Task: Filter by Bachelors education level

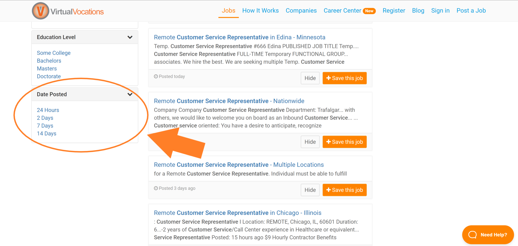Action: [x=49, y=61]
